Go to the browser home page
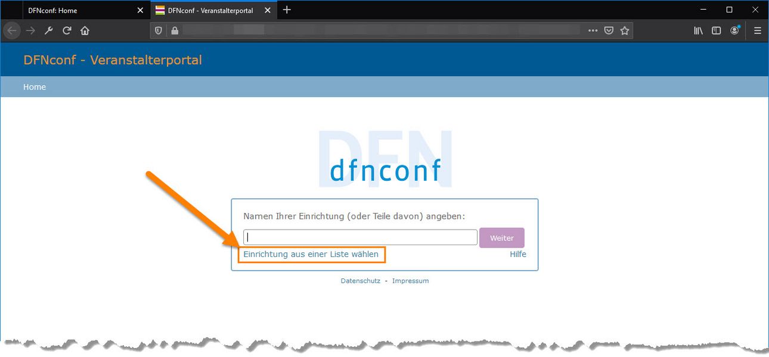The height and width of the screenshot is (357, 769). tap(85, 30)
